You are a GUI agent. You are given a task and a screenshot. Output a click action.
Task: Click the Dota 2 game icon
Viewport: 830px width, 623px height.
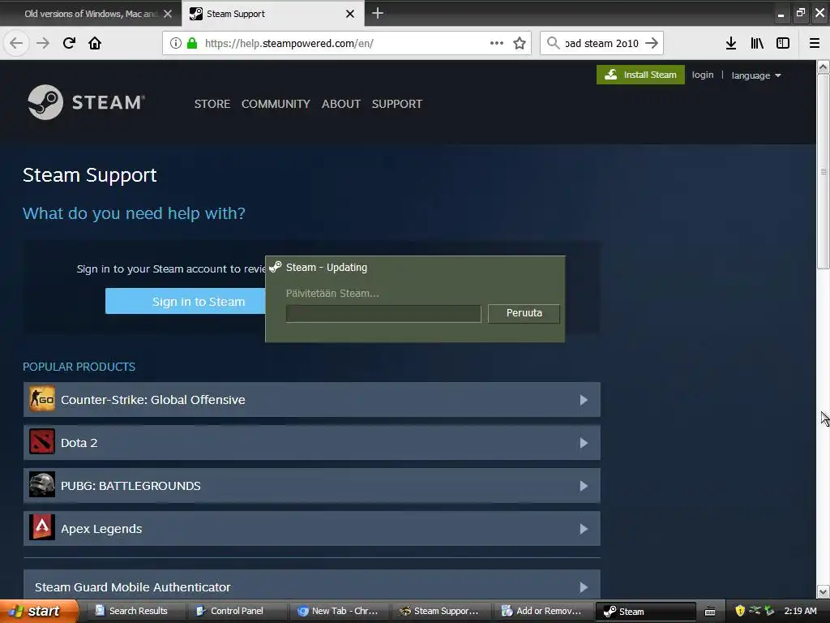42,442
